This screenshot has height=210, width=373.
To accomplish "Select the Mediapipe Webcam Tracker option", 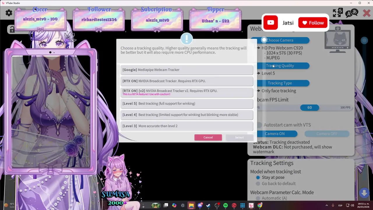I will pos(187,70).
